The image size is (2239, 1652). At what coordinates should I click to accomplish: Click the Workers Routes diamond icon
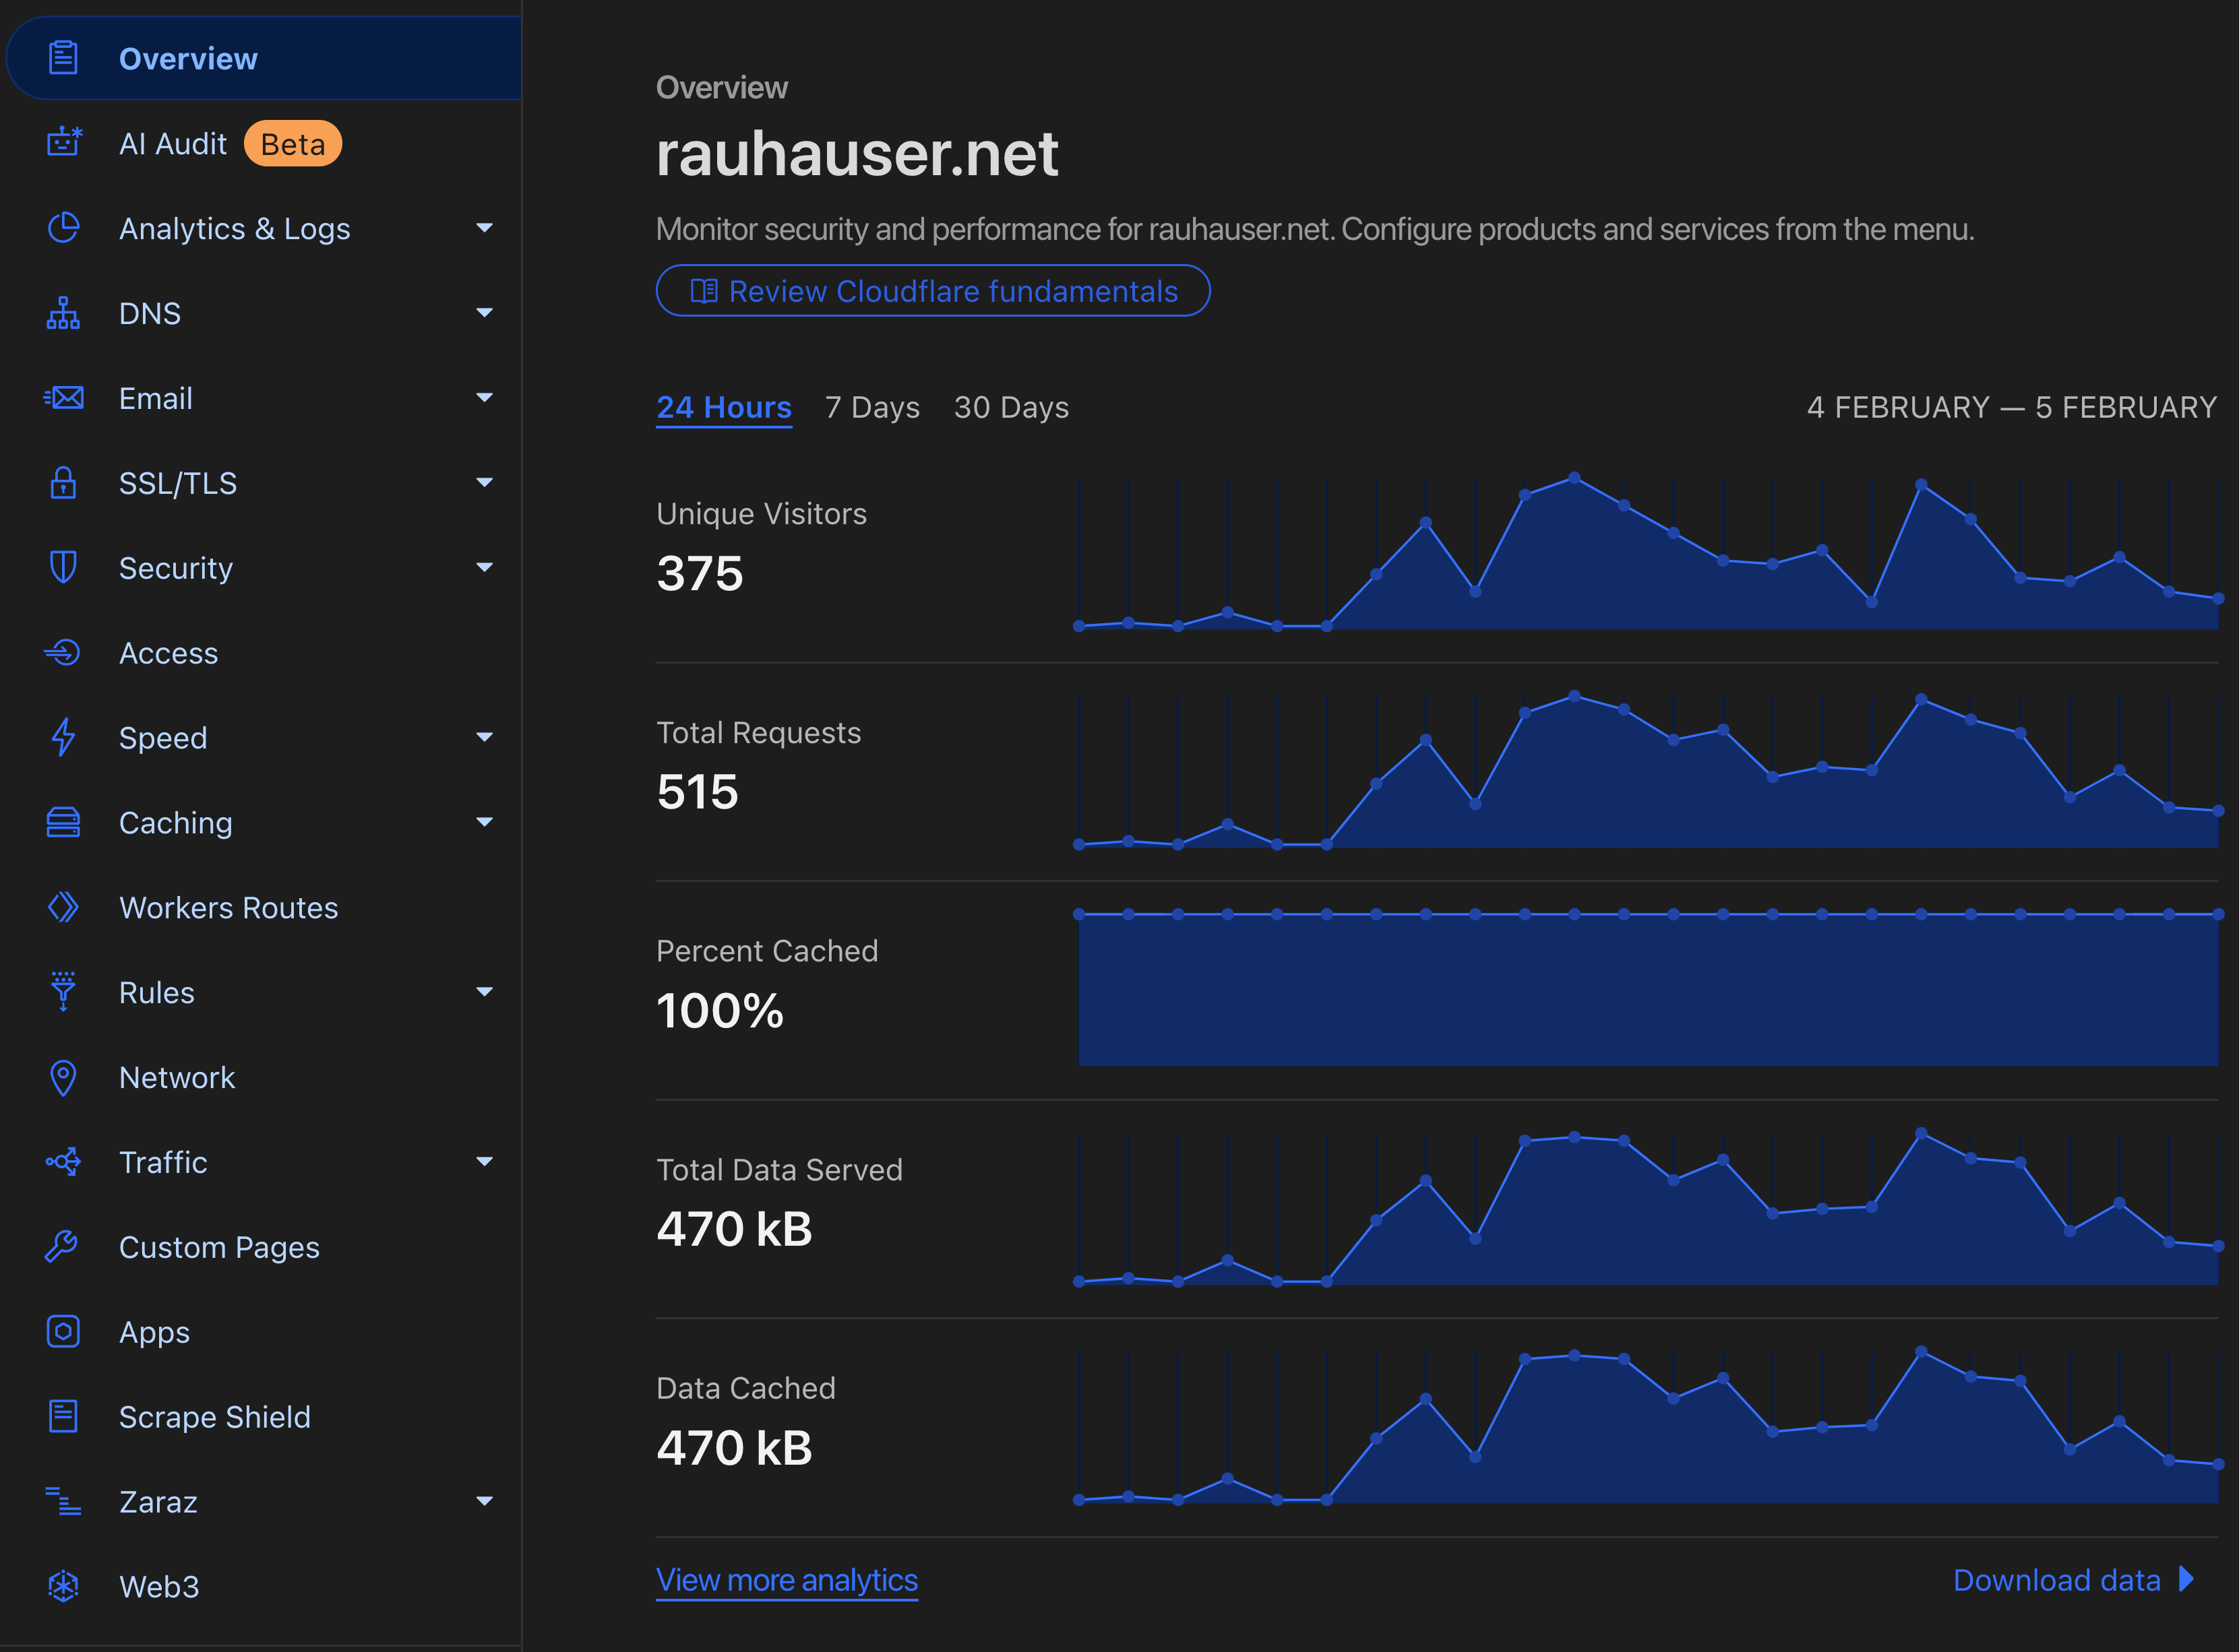point(63,907)
